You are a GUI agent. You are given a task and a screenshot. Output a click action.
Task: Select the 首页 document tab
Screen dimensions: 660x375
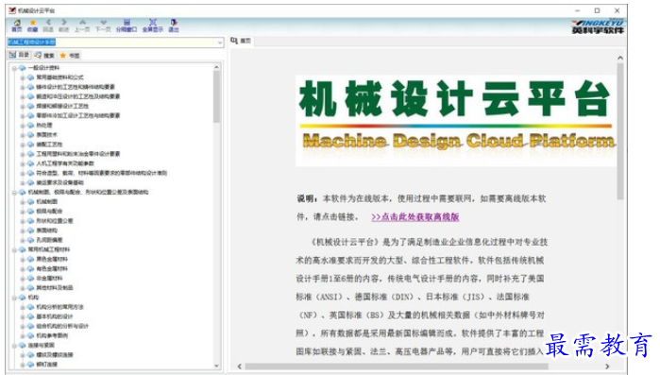tap(241, 41)
